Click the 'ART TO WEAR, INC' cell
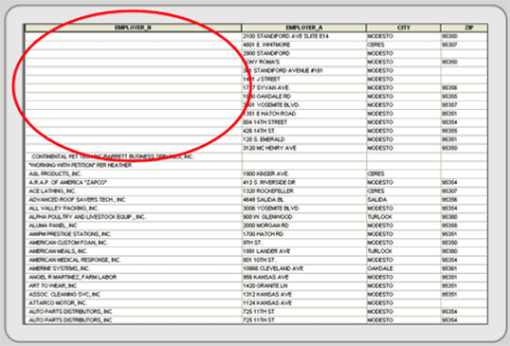The height and width of the screenshot is (346, 510). [x=133, y=286]
